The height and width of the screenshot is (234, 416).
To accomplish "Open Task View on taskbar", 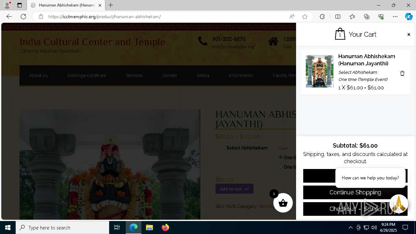I will tap(117, 227).
